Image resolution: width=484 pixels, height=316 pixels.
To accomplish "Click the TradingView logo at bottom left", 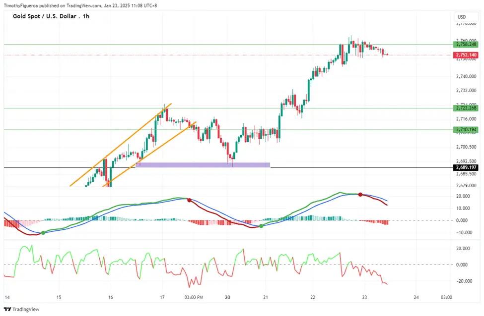I will (x=22, y=309).
